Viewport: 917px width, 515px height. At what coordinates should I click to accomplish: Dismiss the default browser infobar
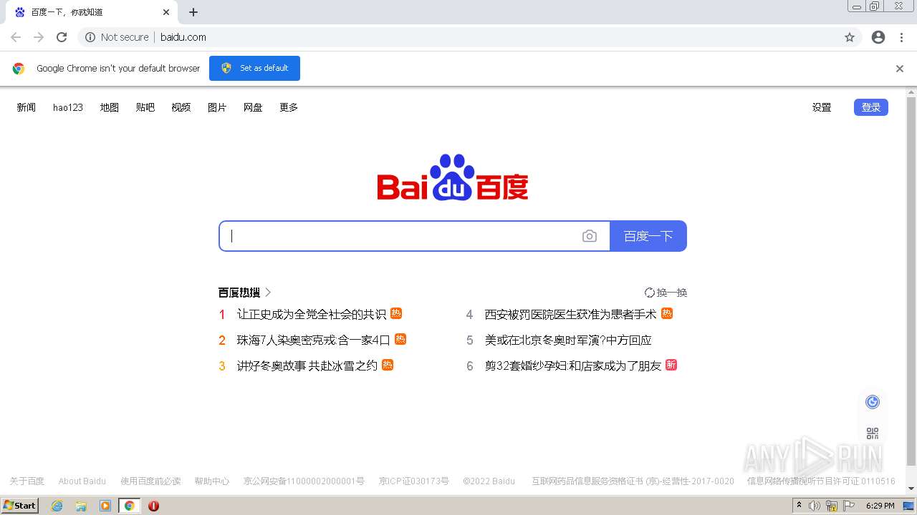[x=900, y=69]
